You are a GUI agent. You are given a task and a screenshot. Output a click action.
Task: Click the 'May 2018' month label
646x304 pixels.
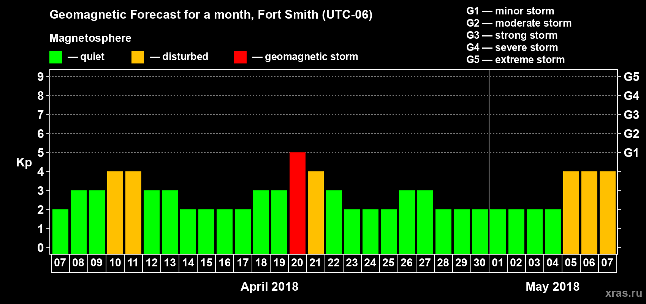[x=553, y=287]
